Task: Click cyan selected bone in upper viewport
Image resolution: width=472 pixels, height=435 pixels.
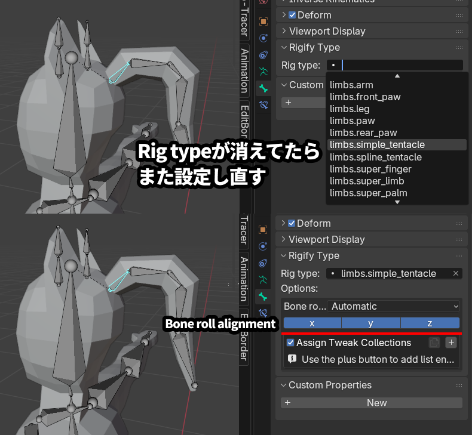Action: (x=119, y=72)
